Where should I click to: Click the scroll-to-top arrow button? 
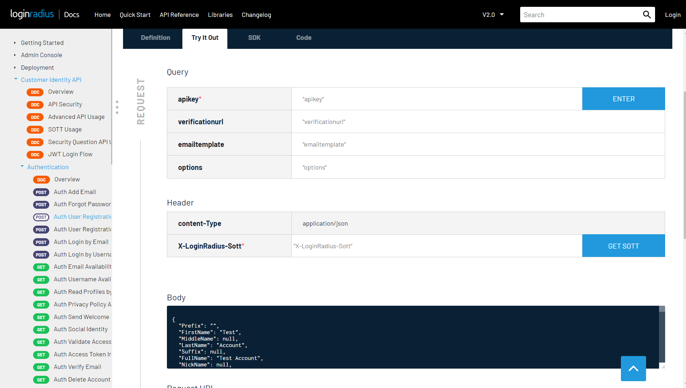point(633,369)
